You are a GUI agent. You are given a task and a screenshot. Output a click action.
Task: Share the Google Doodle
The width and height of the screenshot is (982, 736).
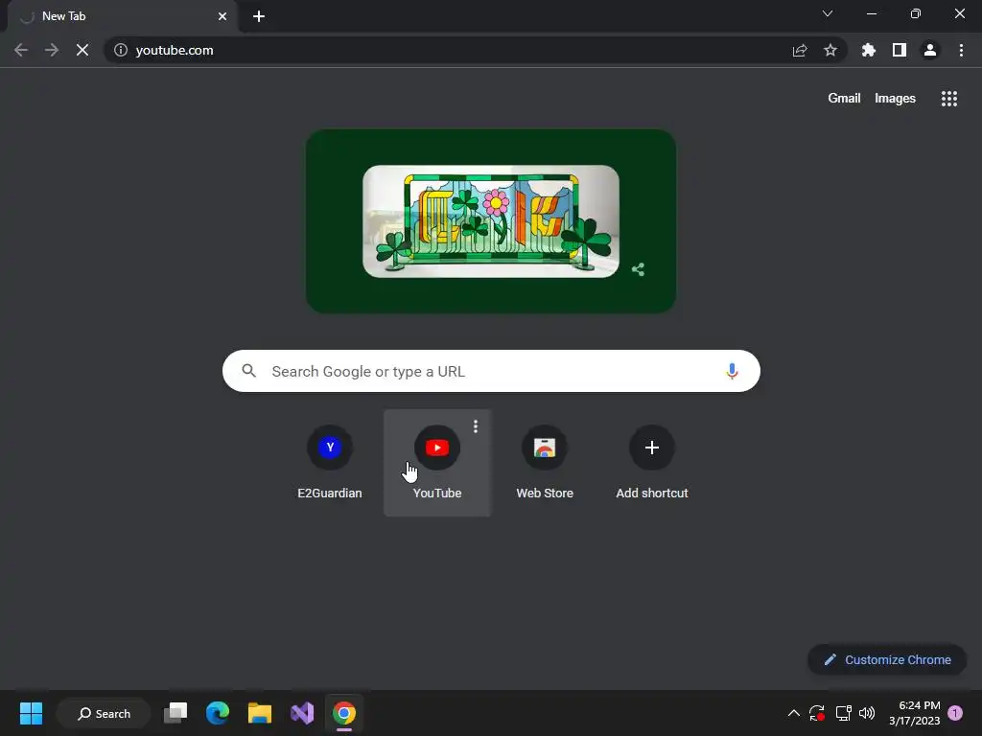(638, 269)
